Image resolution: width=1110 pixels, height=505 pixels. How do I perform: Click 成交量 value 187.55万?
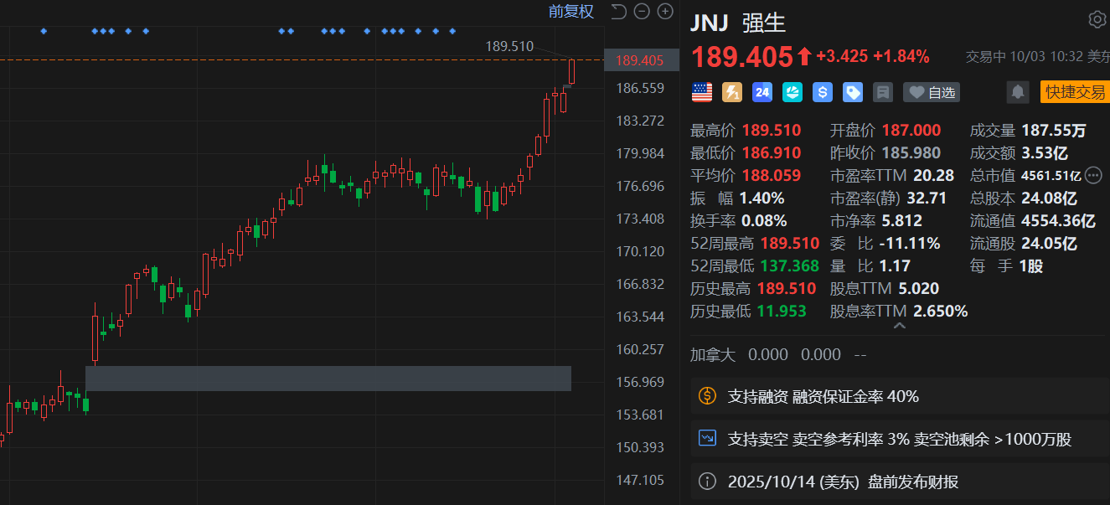[1054, 131]
